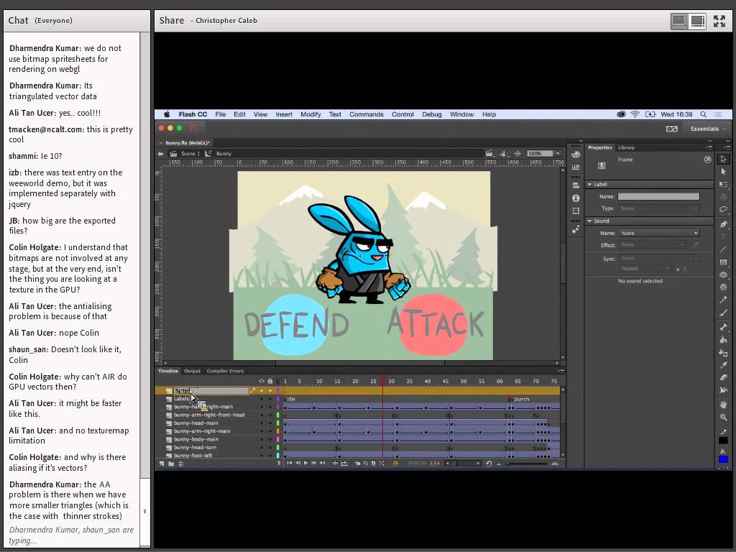The height and width of the screenshot is (552, 736).
Task: Select the Brush tool
Action: 723,312
